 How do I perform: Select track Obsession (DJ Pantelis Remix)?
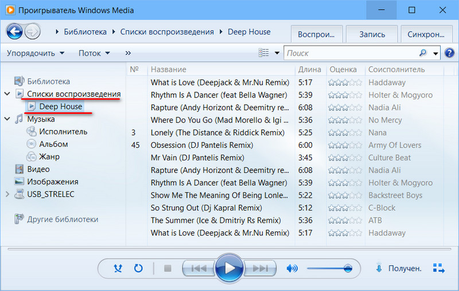(x=202, y=145)
